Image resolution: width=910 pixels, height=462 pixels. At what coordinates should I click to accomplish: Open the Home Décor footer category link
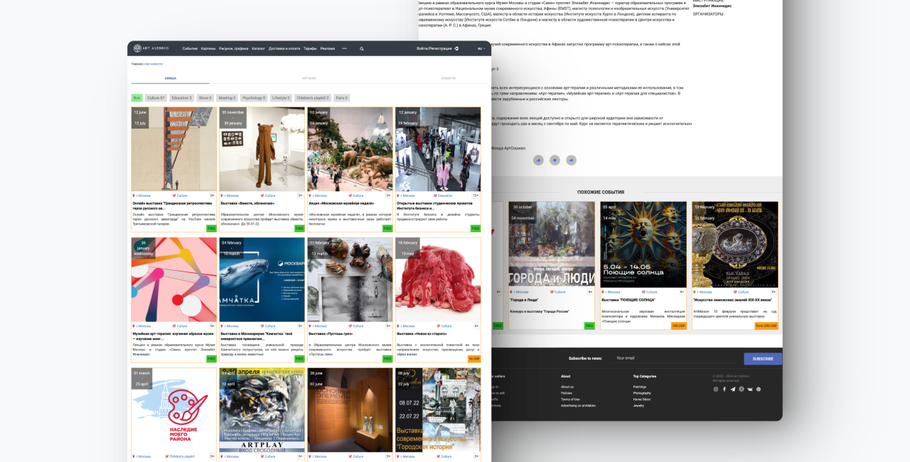click(x=641, y=399)
